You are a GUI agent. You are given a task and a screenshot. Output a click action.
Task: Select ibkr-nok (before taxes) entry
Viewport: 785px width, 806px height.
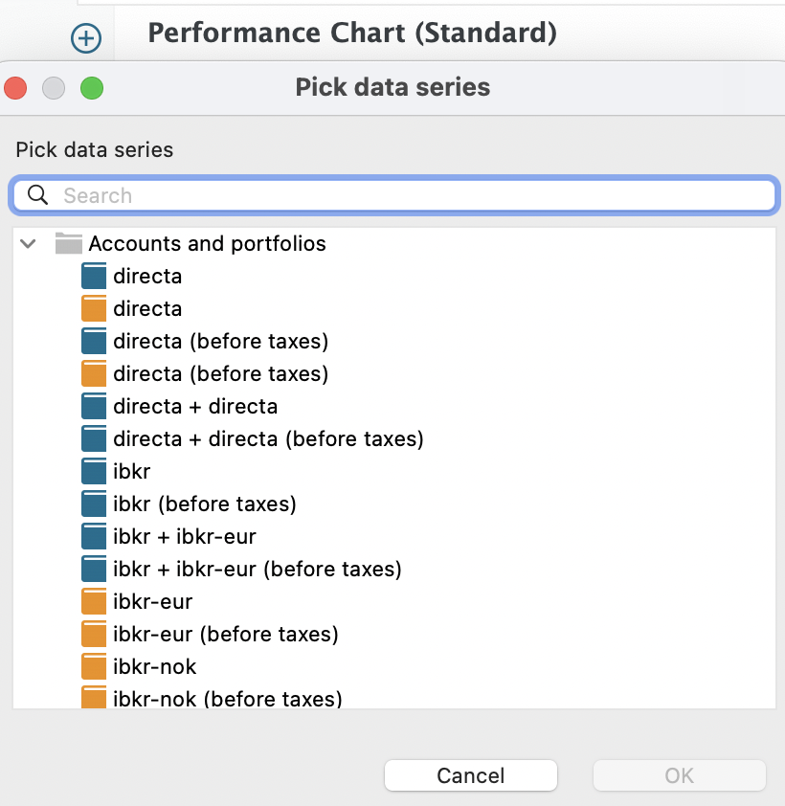227,699
